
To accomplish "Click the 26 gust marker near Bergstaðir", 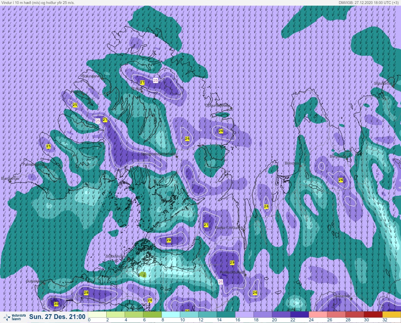I will [340, 180].
